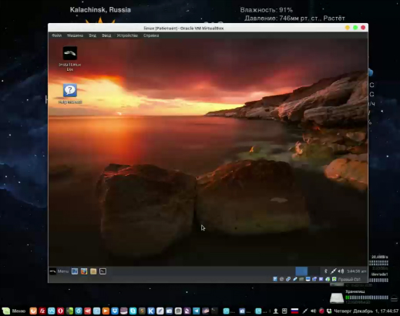This screenshot has width=400, height=316.
Task: Select the Help Manual desktop icon
Action: [x=70, y=94]
